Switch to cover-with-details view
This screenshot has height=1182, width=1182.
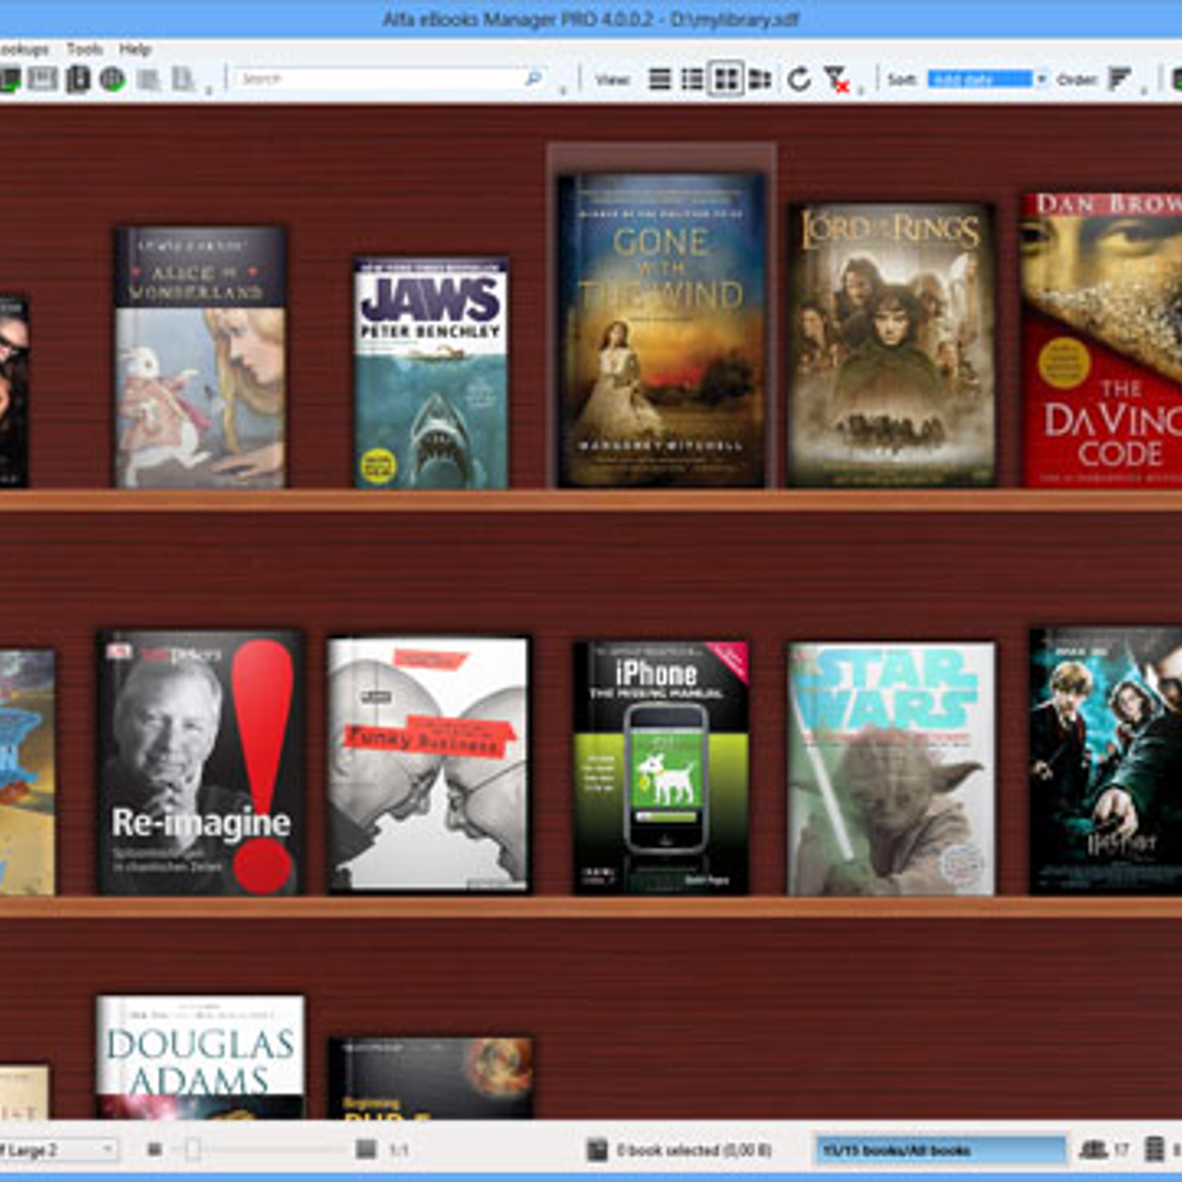[x=759, y=79]
